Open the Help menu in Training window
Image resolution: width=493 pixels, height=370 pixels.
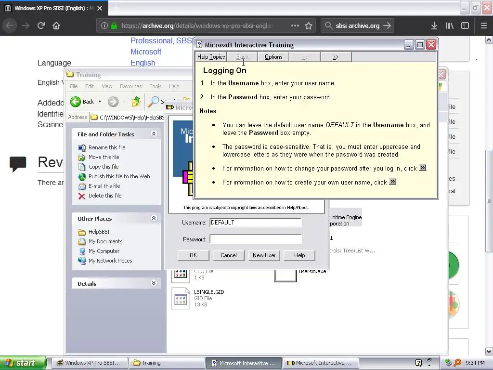[174, 86]
